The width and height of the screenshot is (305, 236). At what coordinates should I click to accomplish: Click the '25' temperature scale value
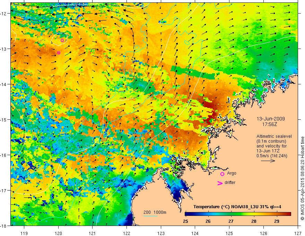pyautogui.click(x=185, y=221)
